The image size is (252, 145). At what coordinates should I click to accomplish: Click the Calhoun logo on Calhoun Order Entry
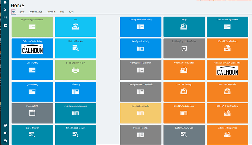tap(32, 49)
